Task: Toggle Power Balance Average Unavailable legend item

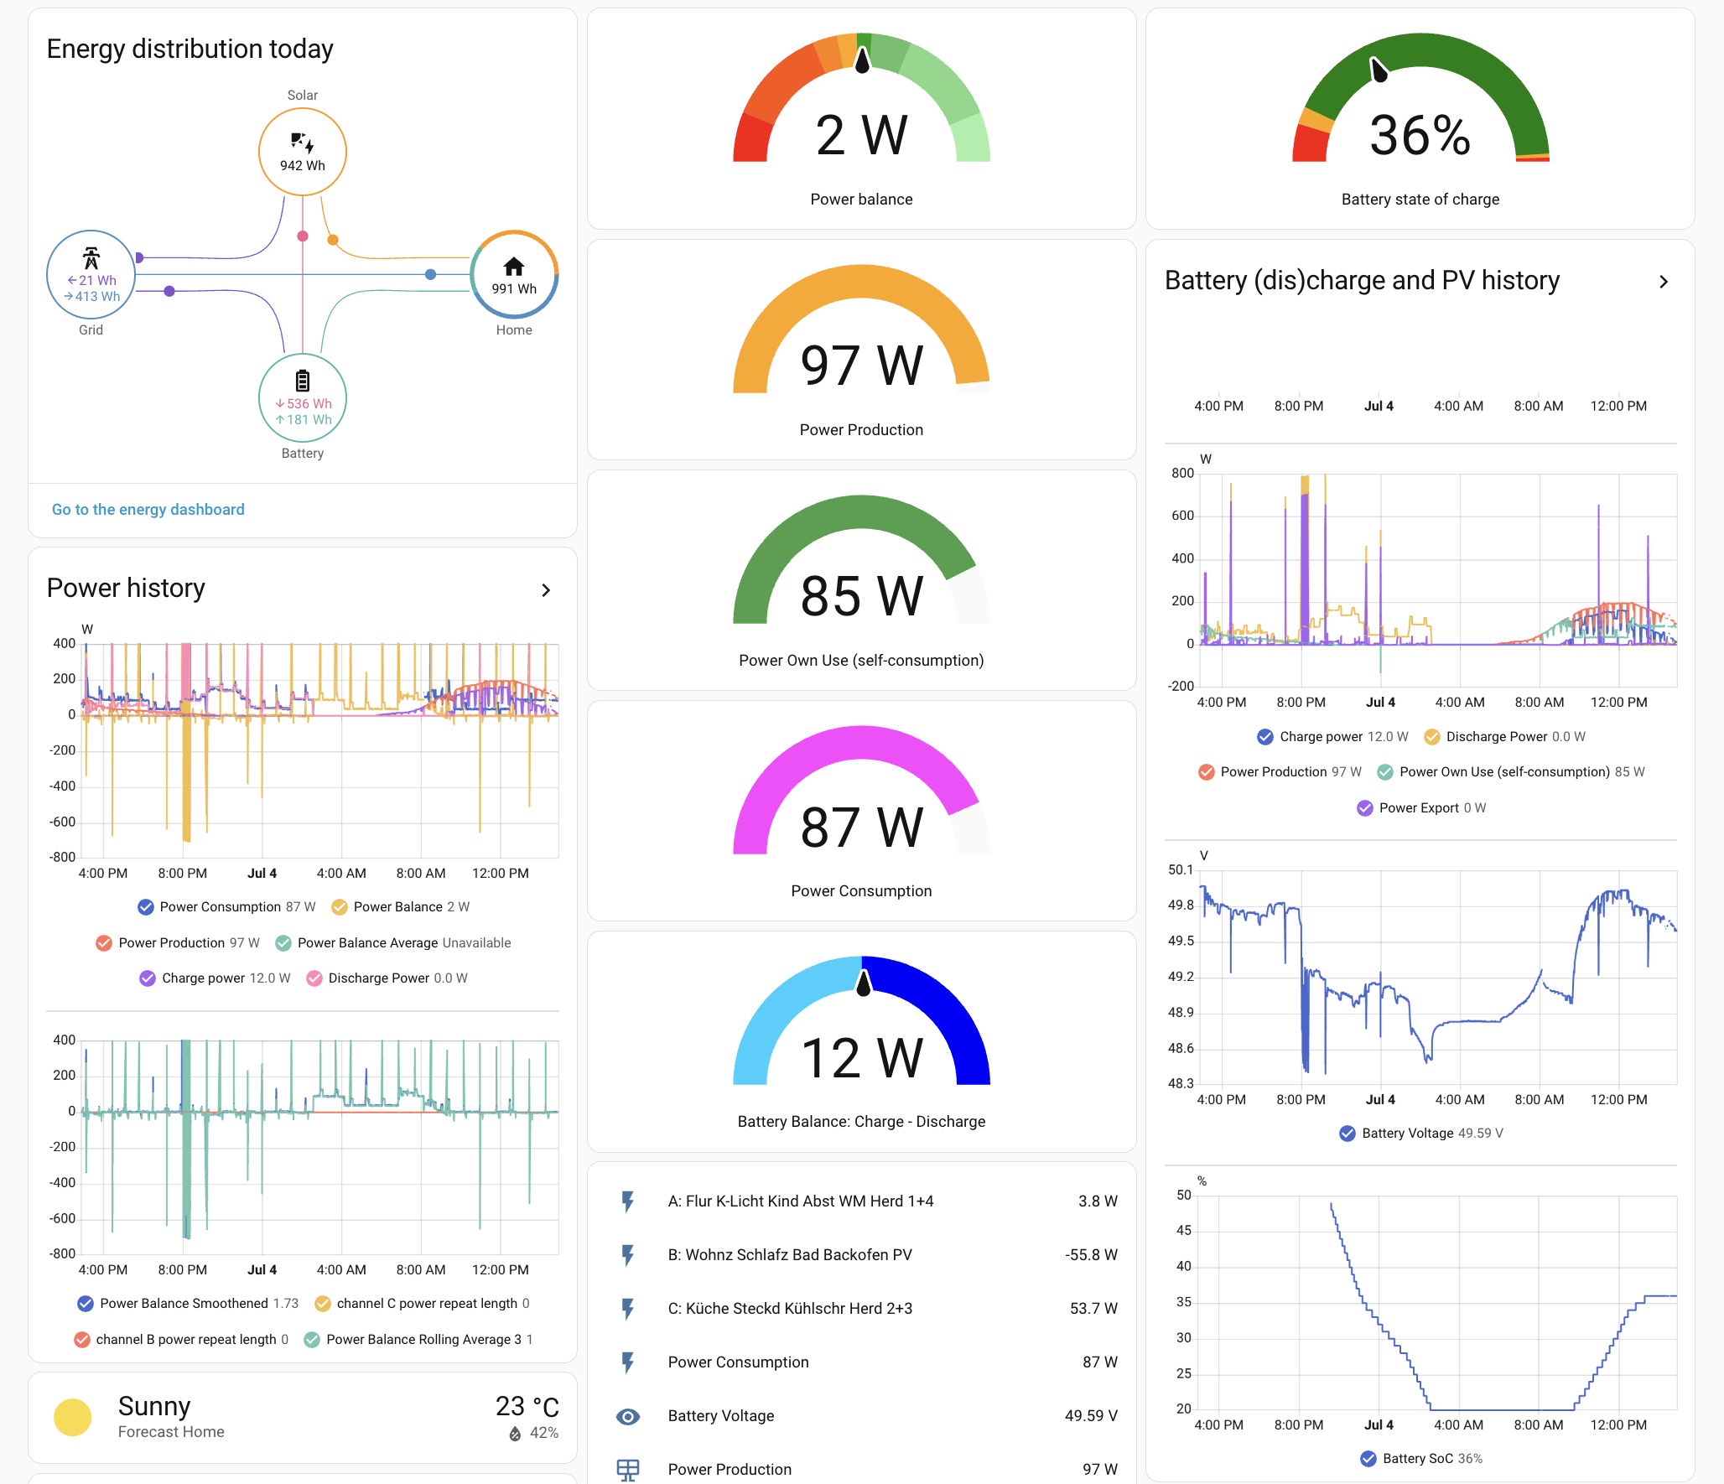Action: tap(393, 943)
